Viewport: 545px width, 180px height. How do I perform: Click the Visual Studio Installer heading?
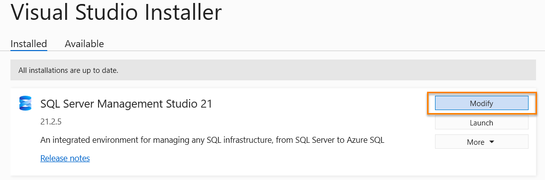coord(116,13)
